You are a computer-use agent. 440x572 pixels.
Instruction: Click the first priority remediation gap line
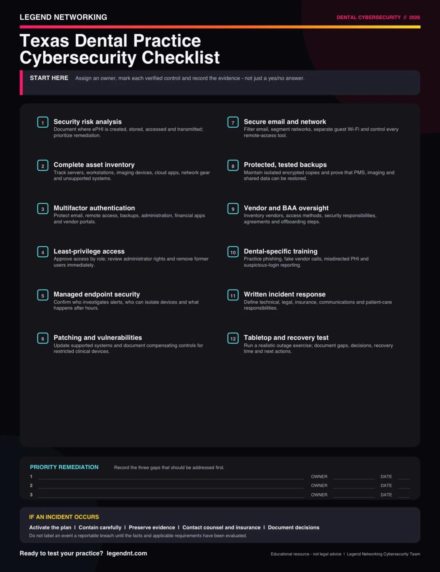tap(171, 477)
